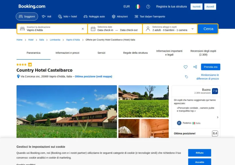Click the price tag icon
Viewport: 235px width, 165px height.
(x=187, y=77)
